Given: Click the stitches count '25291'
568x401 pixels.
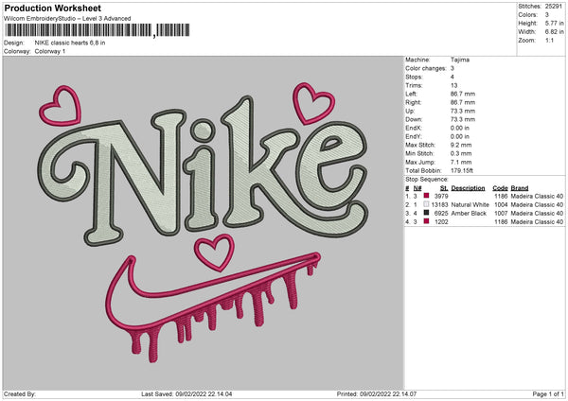Looking at the screenshot, I should click(x=554, y=7).
